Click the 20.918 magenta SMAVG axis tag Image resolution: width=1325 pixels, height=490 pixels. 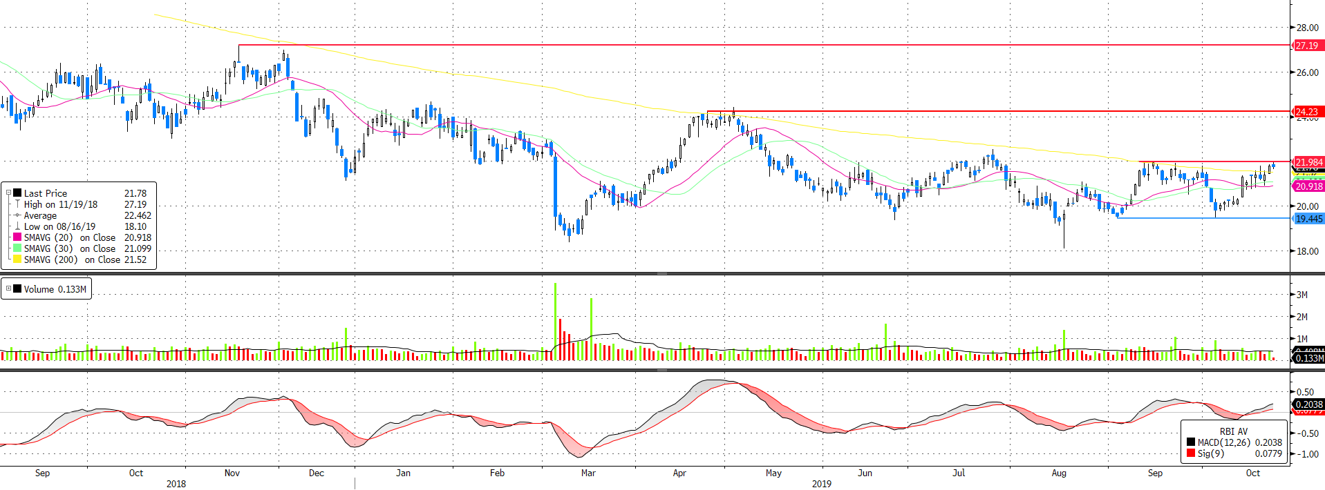pyautogui.click(x=1308, y=186)
